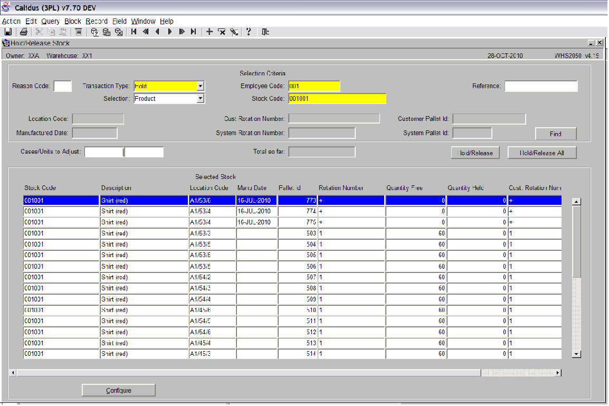Select the row with Pallet Id 773
This screenshot has height=406, width=609.
tap(292, 201)
